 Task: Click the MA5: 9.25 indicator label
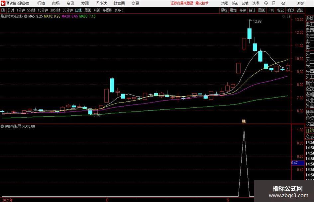point(36,16)
